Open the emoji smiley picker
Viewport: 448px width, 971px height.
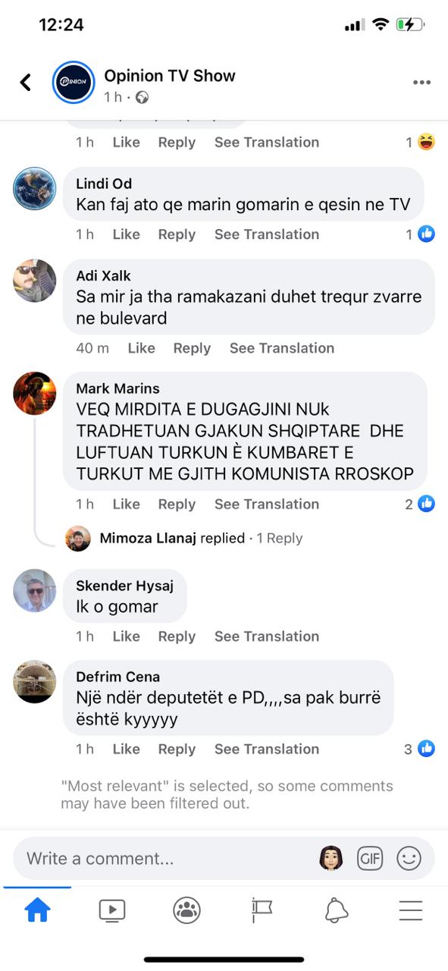[x=409, y=858]
